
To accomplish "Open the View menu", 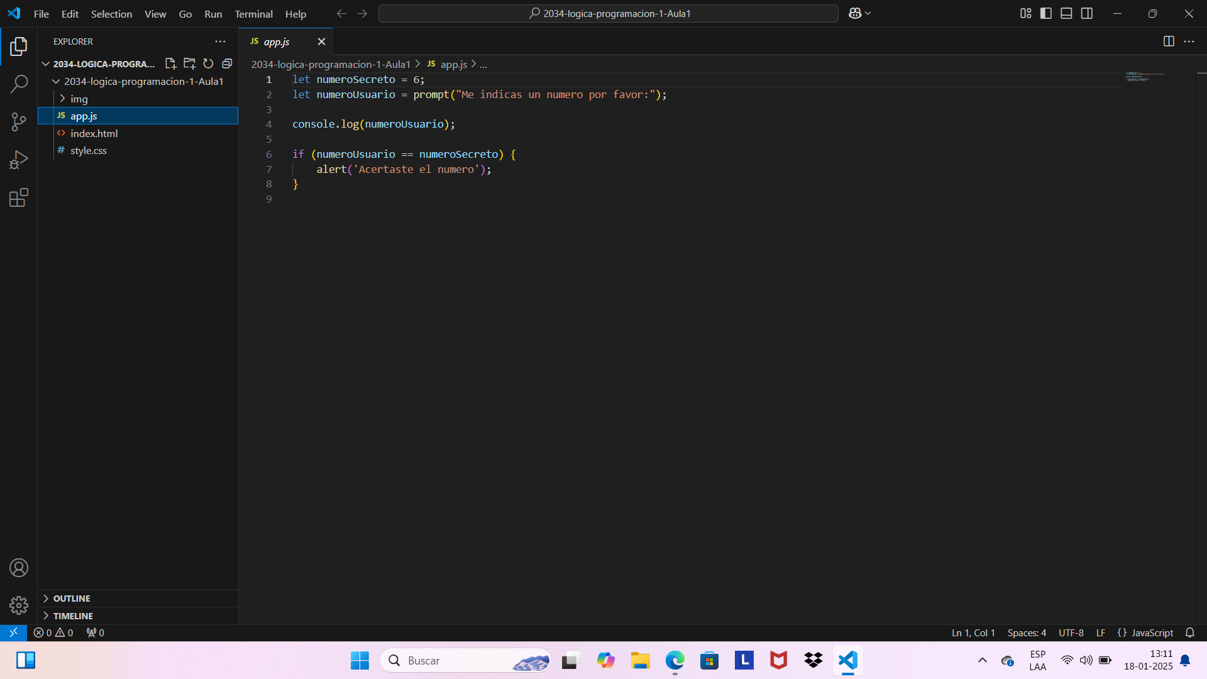I will (x=155, y=14).
